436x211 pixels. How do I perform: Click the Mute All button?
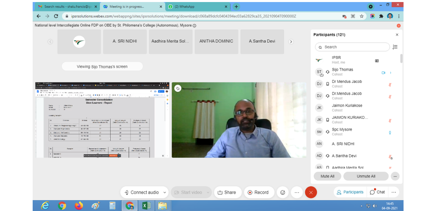point(327,176)
